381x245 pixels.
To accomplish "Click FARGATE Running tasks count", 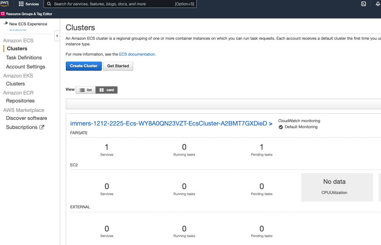I will tap(184, 147).
